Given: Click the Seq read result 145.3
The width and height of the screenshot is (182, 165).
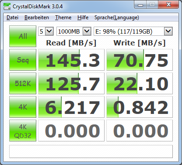Looking at the screenshot, I should pos(71,60).
